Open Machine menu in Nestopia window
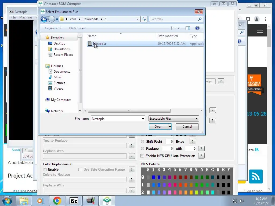 tap(26, 17)
